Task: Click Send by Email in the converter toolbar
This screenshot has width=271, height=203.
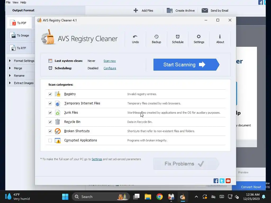Action: coord(215,11)
